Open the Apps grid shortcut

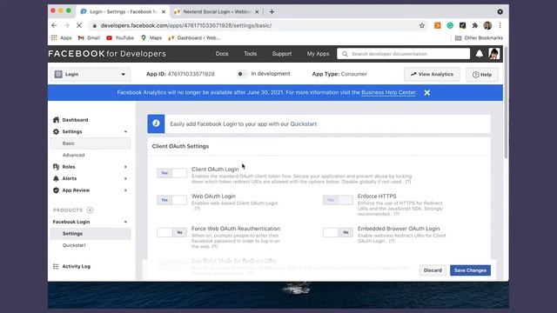pos(61,37)
